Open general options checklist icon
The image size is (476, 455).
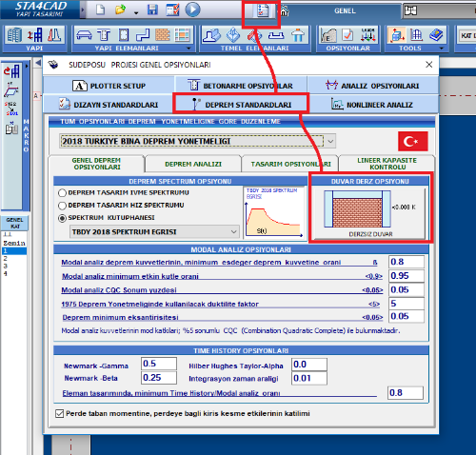263,11
